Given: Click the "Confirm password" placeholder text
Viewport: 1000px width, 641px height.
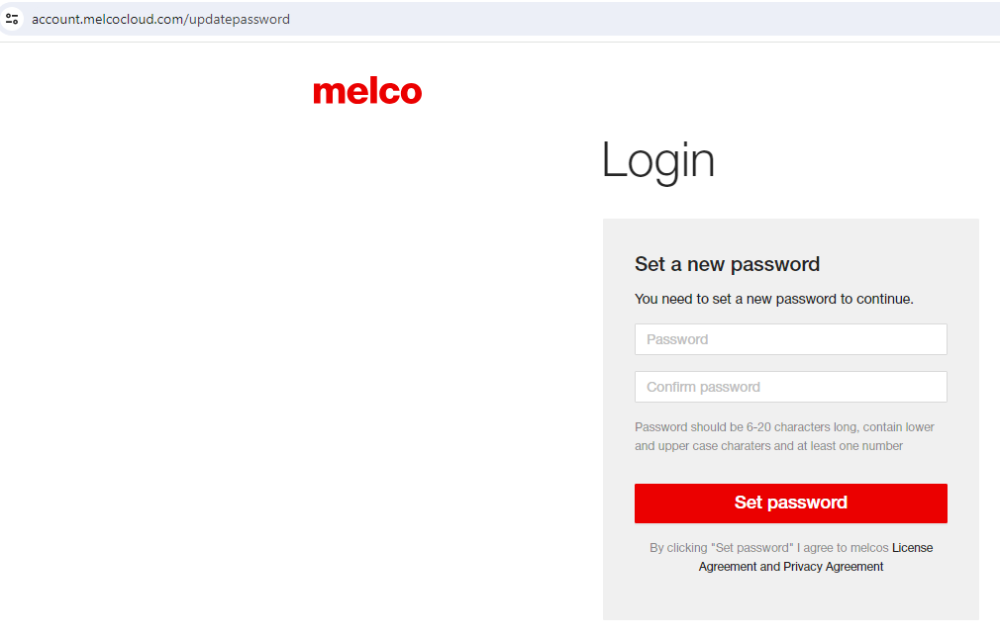Looking at the screenshot, I should point(703,387).
